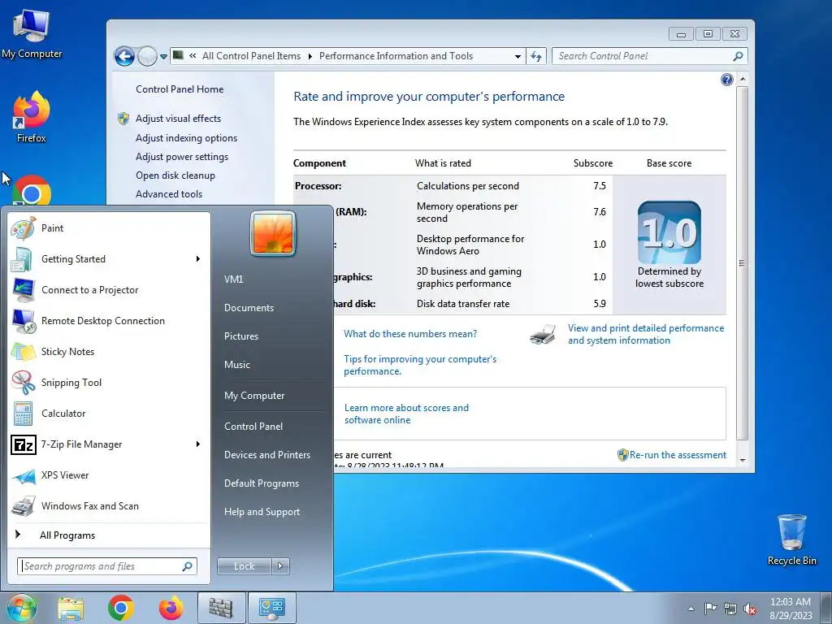Click Re-run the assessment

pyautogui.click(x=678, y=455)
